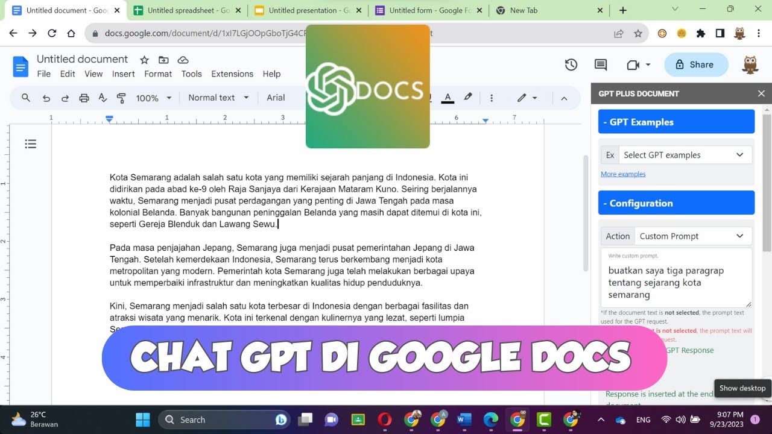772x434 pixels.
Task: Open the comments panel
Action: tap(600, 64)
